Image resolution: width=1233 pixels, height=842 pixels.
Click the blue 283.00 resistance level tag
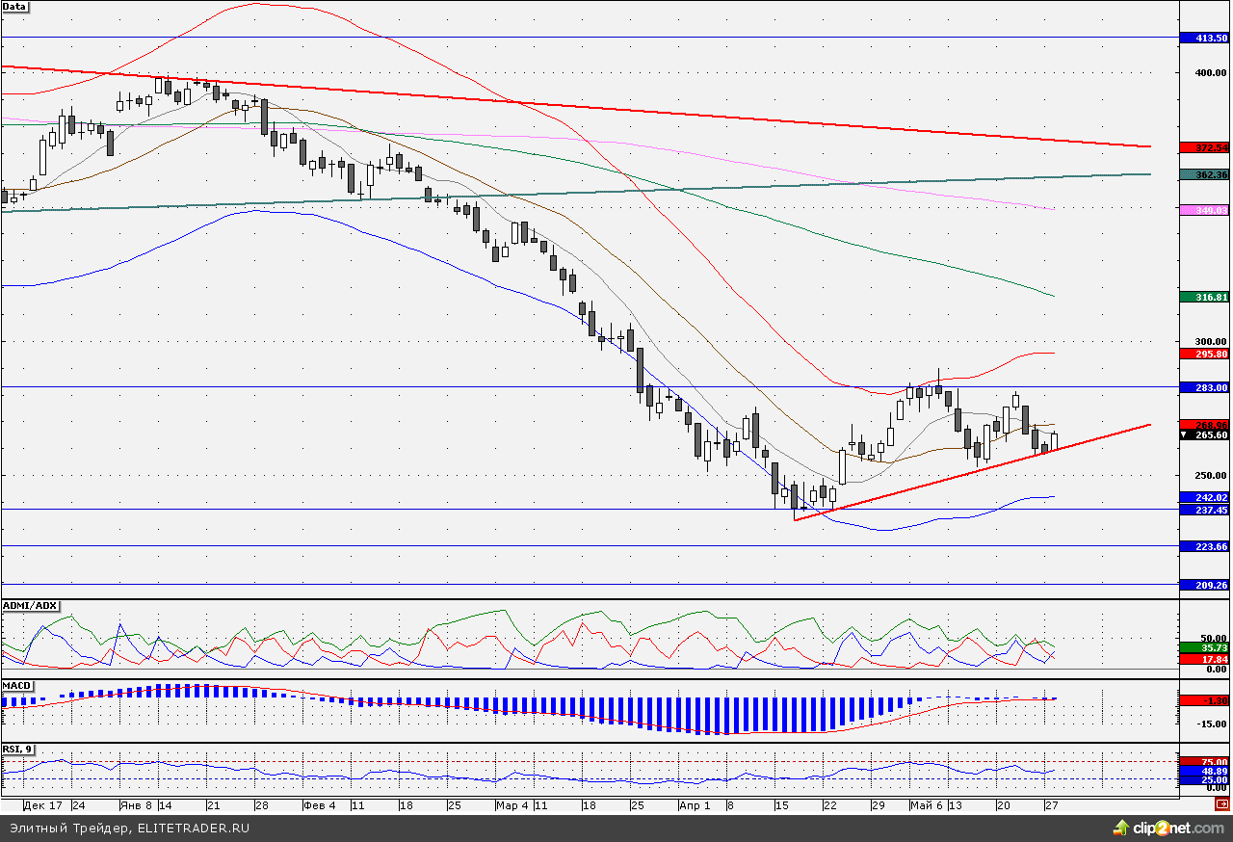[1204, 387]
